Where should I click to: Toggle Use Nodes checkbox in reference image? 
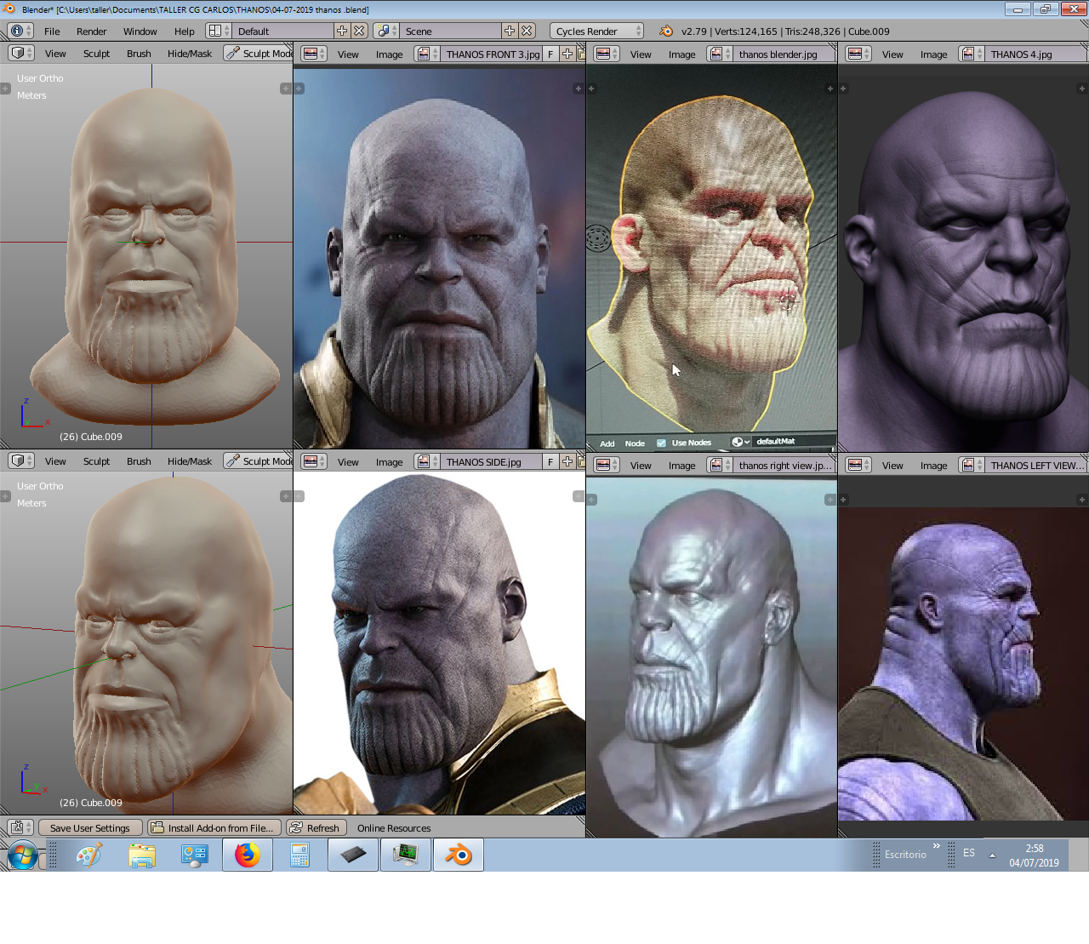661,443
